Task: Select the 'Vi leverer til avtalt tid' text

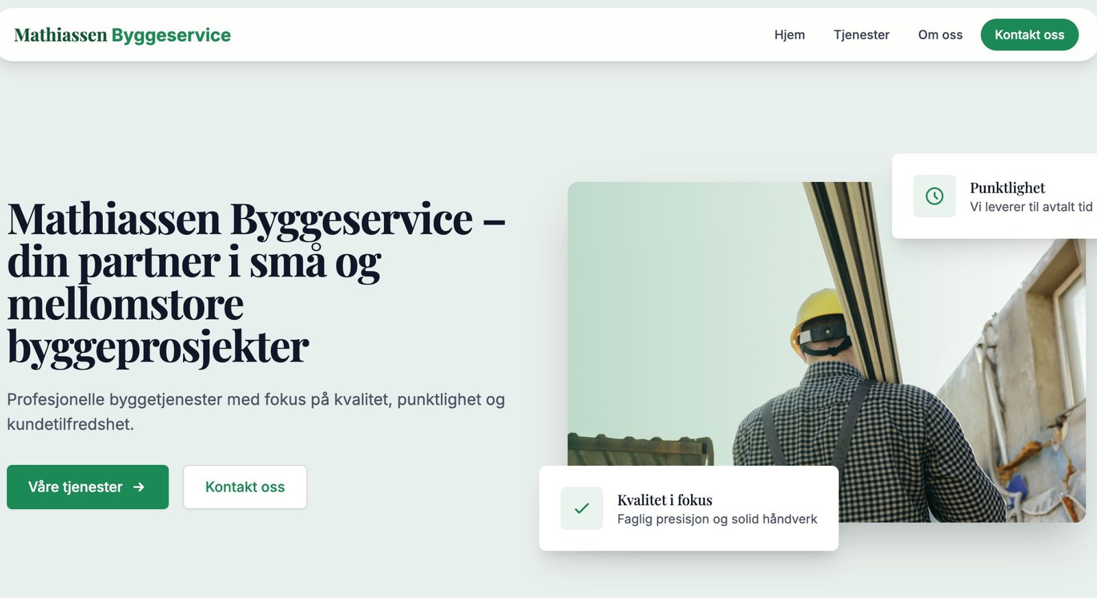Action: [x=1030, y=207]
